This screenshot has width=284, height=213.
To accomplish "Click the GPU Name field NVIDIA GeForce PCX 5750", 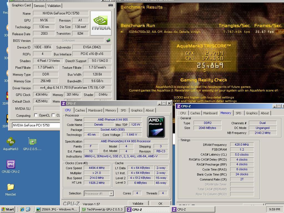I will [61, 13].
